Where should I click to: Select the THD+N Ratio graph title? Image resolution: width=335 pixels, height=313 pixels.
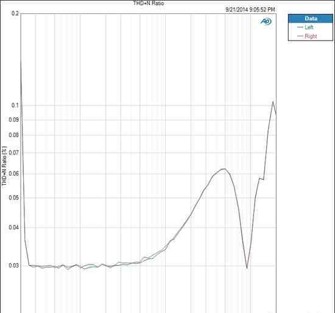pos(149,3)
